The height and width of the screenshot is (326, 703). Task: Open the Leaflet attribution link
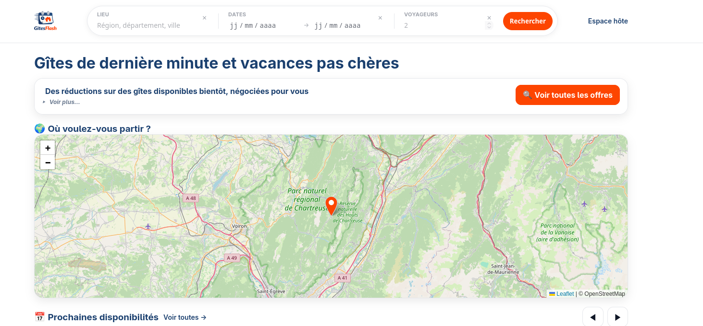(x=565, y=294)
